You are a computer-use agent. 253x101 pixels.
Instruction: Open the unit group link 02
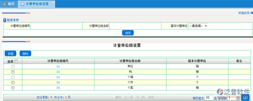[58, 72]
